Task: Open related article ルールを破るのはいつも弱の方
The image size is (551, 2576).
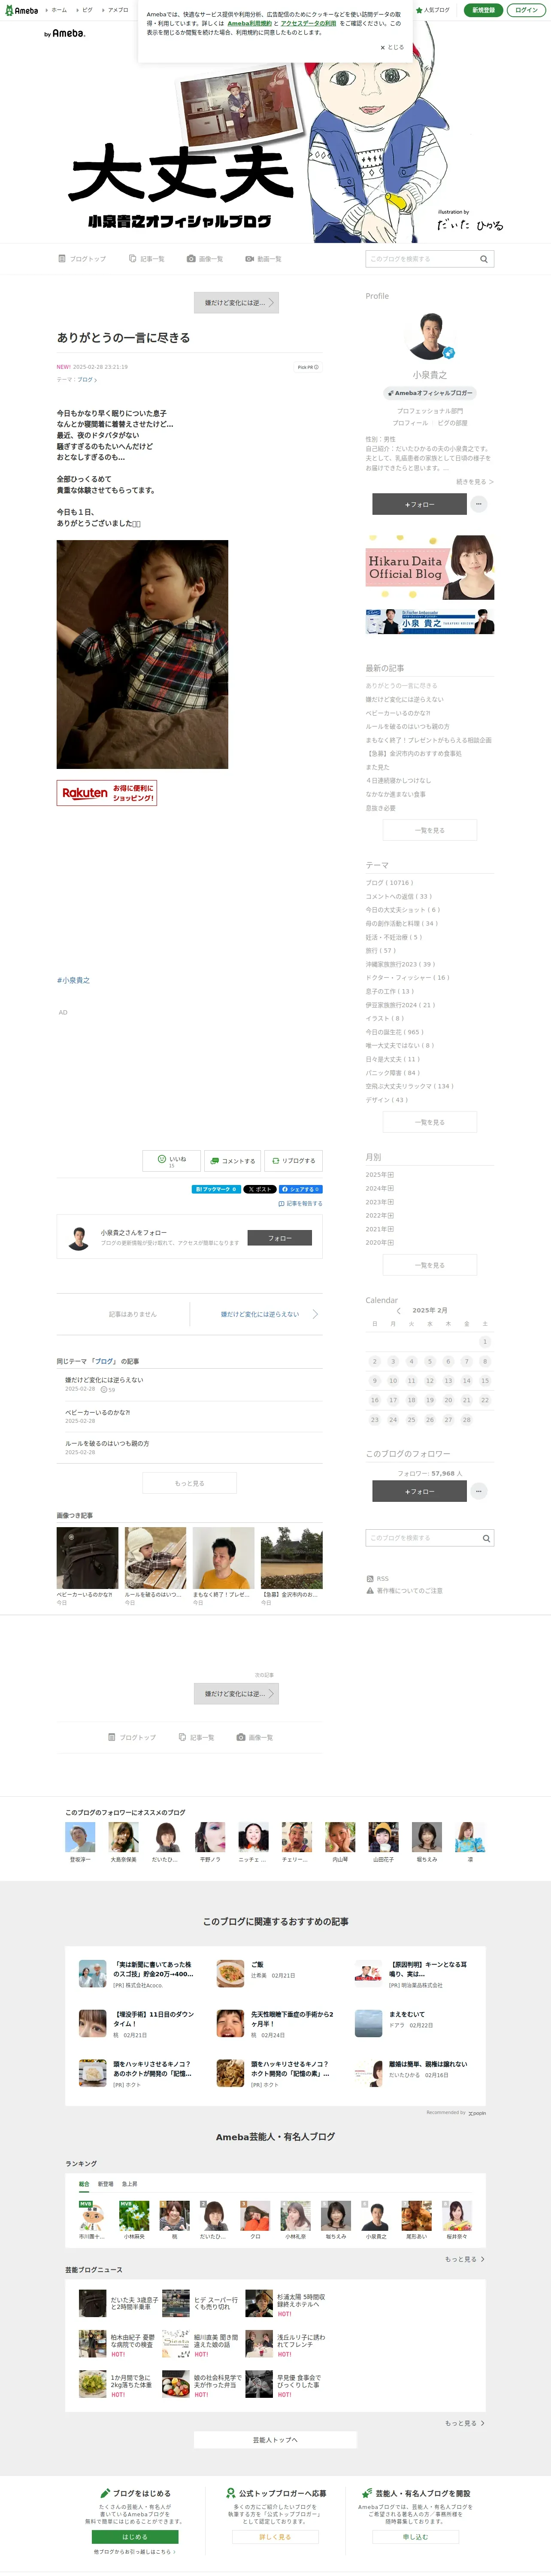Action: tap(107, 1443)
